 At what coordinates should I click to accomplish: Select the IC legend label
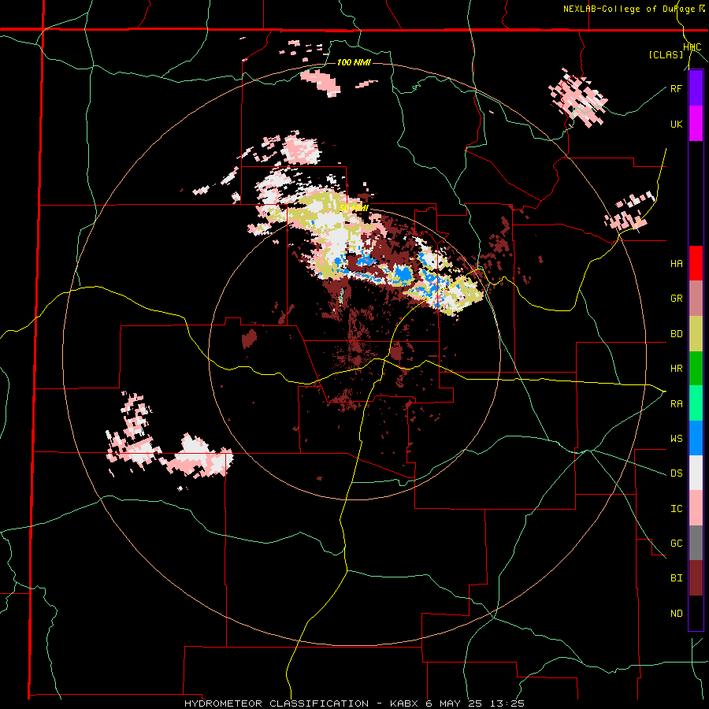(x=676, y=509)
